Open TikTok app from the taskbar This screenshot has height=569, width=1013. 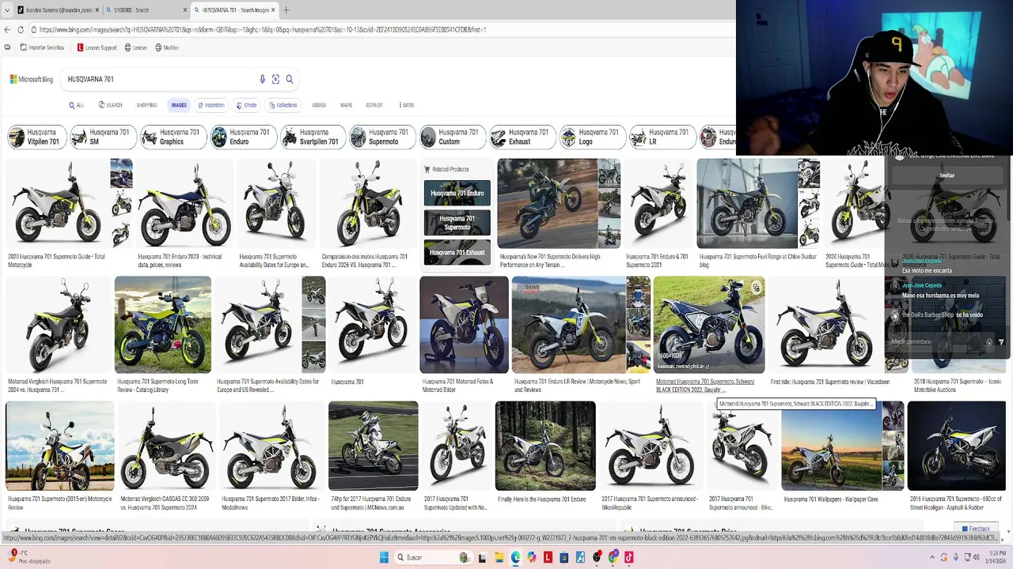[629, 557]
